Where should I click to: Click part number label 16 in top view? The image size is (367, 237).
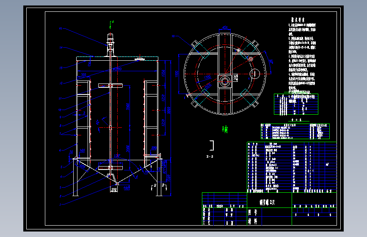pos(173,36)
